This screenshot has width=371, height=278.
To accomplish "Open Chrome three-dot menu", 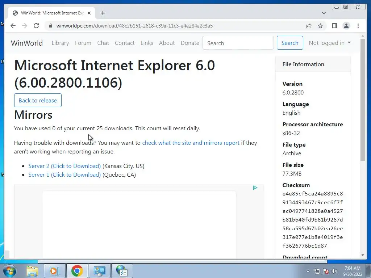I will [358, 26].
